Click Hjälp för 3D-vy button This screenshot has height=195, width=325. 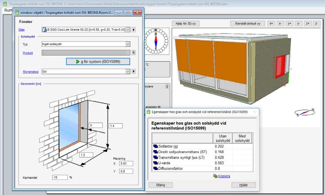(x=186, y=24)
